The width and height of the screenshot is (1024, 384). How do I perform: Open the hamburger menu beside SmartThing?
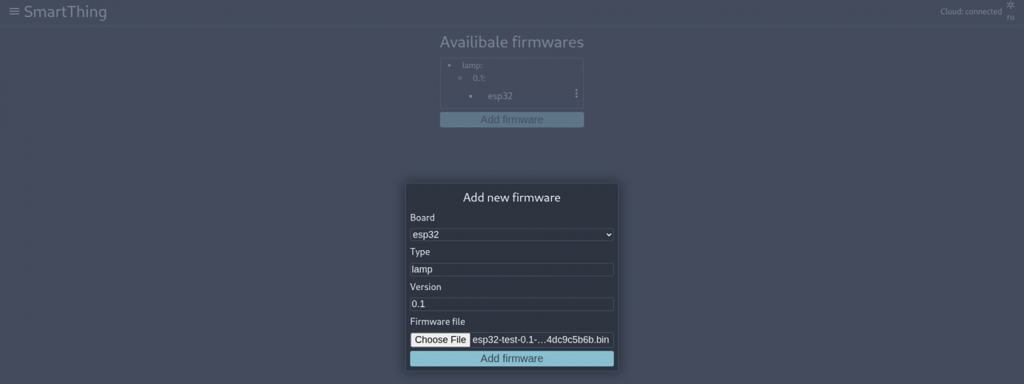[x=14, y=12]
